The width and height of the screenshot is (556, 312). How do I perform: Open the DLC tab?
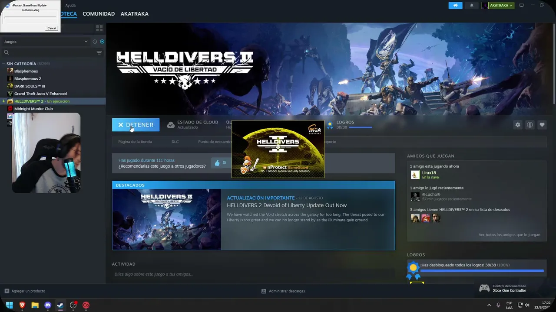175,142
